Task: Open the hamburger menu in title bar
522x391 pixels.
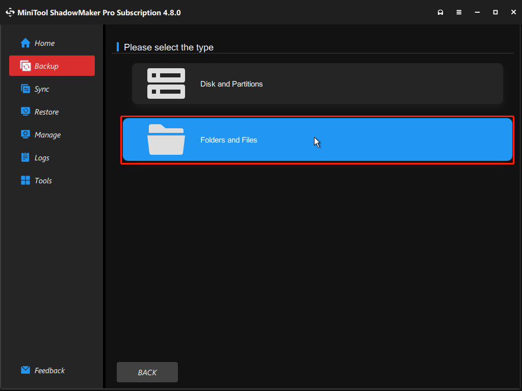Action: (x=459, y=12)
